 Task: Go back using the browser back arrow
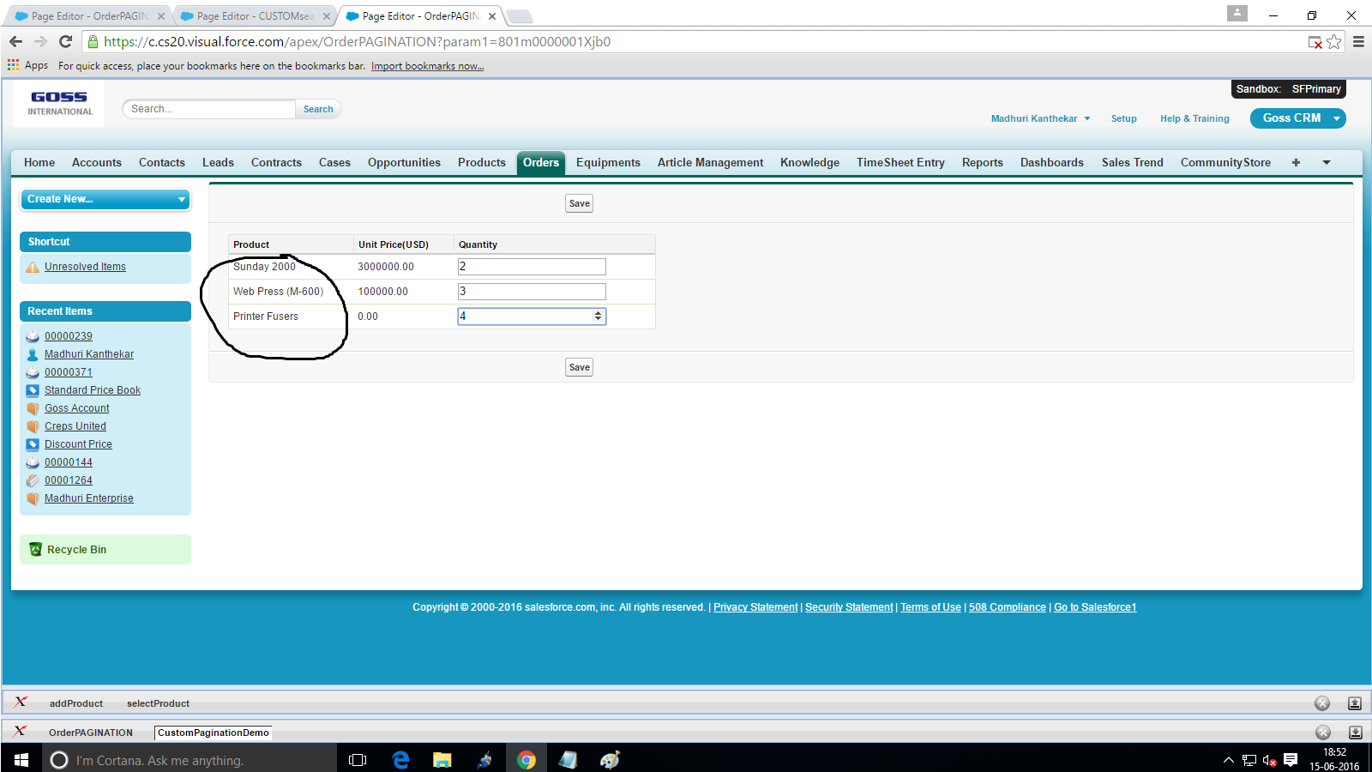click(15, 41)
